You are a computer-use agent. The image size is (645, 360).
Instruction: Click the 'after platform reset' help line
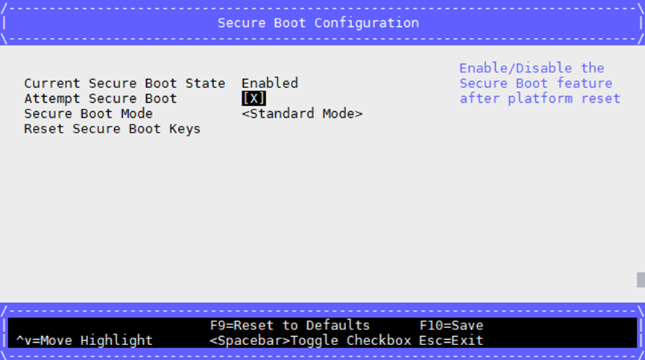click(540, 98)
